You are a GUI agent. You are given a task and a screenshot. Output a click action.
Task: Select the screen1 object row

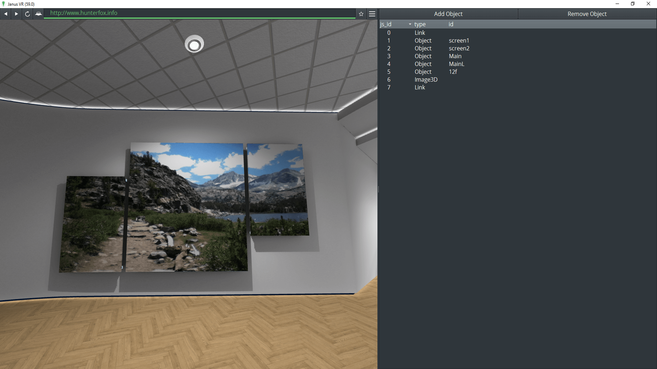459,41
